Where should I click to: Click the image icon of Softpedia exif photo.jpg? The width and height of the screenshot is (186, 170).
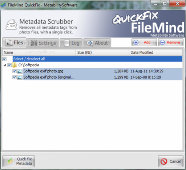point(20,71)
